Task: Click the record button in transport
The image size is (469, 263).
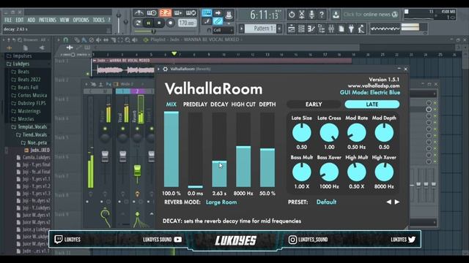Action: coord(170,23)
